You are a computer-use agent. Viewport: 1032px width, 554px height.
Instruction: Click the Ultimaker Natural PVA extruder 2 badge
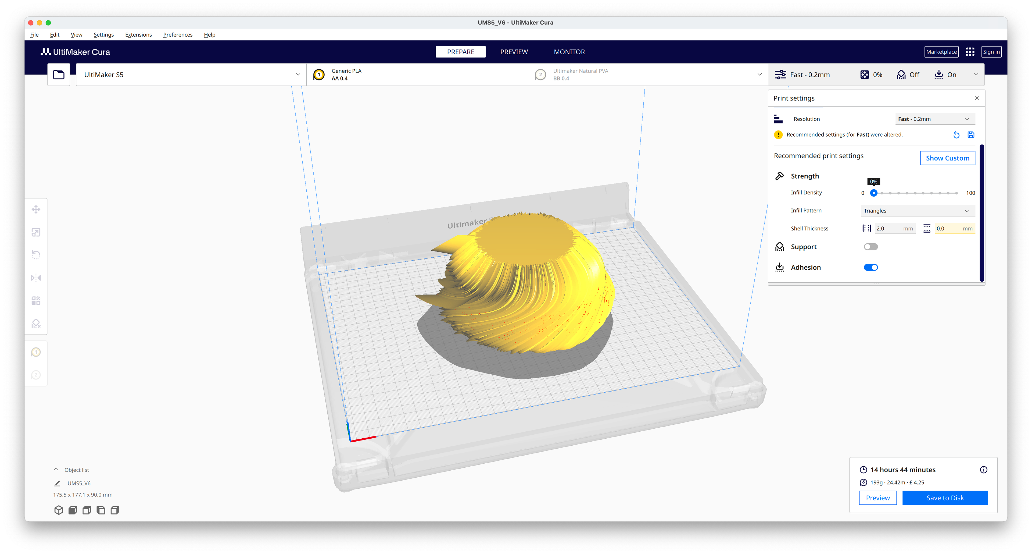point(540,74)
